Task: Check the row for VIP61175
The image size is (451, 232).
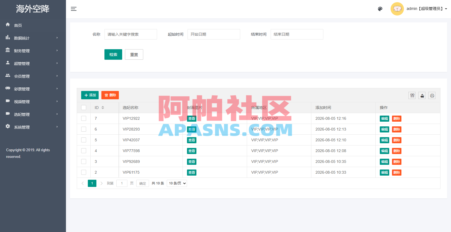Action: coord(84,172)
